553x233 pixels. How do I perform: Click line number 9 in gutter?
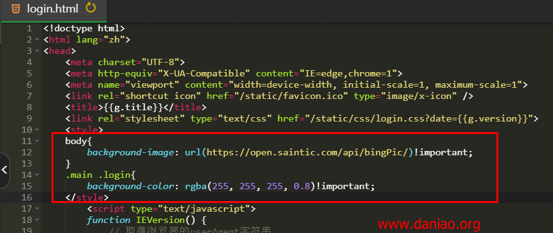coord(29,118)
